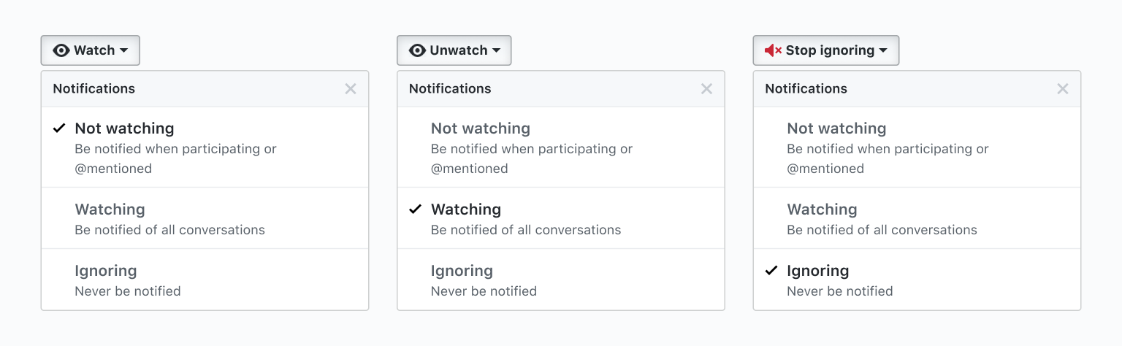Viewport: 1122px width, 346px height.
Task: Close the Notifications panel under Stop ignoring
Action: (1062, 89)
